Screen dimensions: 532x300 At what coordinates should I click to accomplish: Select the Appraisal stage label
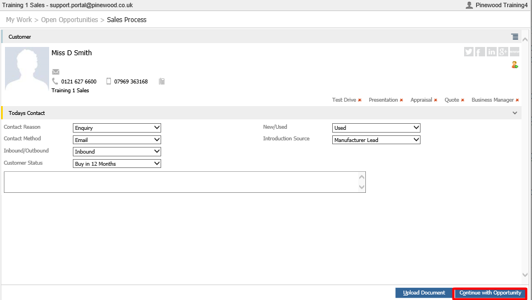422,100
